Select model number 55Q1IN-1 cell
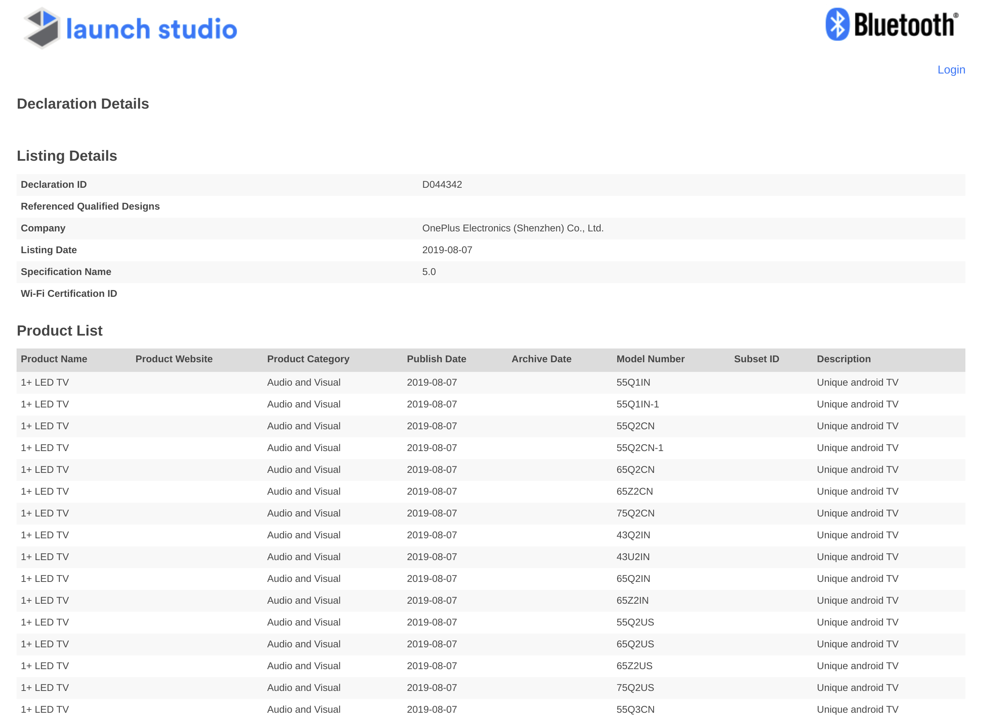986x720 pixels. coord(637,405)
